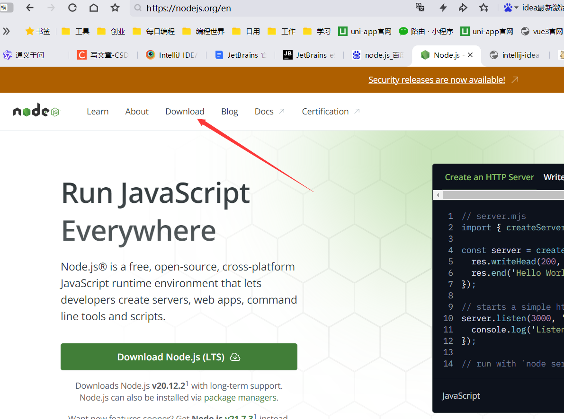Open the 工作 bookmark folder
The width and height of the screenshot is (564, 419).
coord(282,31)
